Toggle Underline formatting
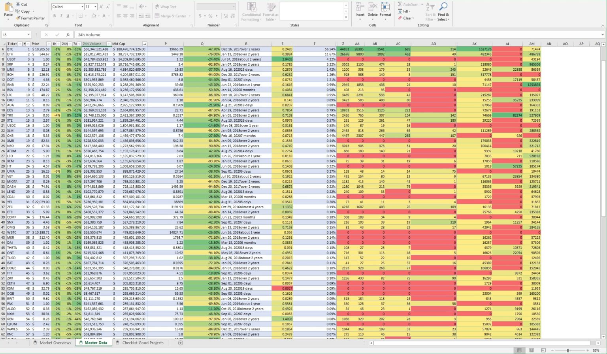 click(68, 16)
